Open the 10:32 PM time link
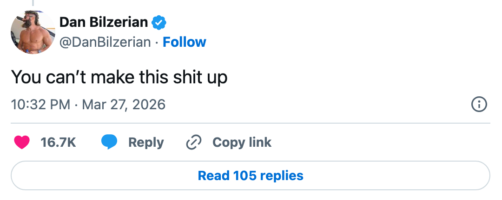The width and height of the screenshot is (502, 200). (40, 104)
